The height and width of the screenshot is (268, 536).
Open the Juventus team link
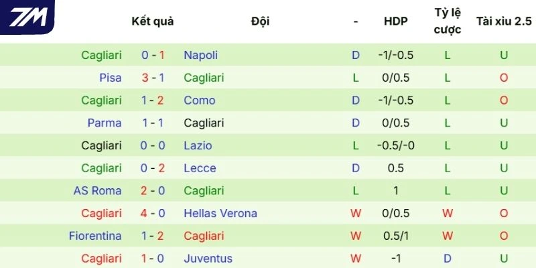tap(208, 259)
